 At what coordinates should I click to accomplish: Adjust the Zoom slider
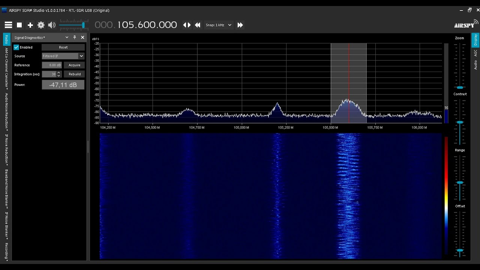point(460,87)
